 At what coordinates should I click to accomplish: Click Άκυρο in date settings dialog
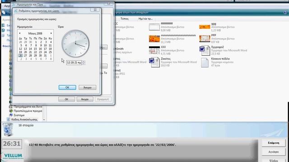pos(87,87)
